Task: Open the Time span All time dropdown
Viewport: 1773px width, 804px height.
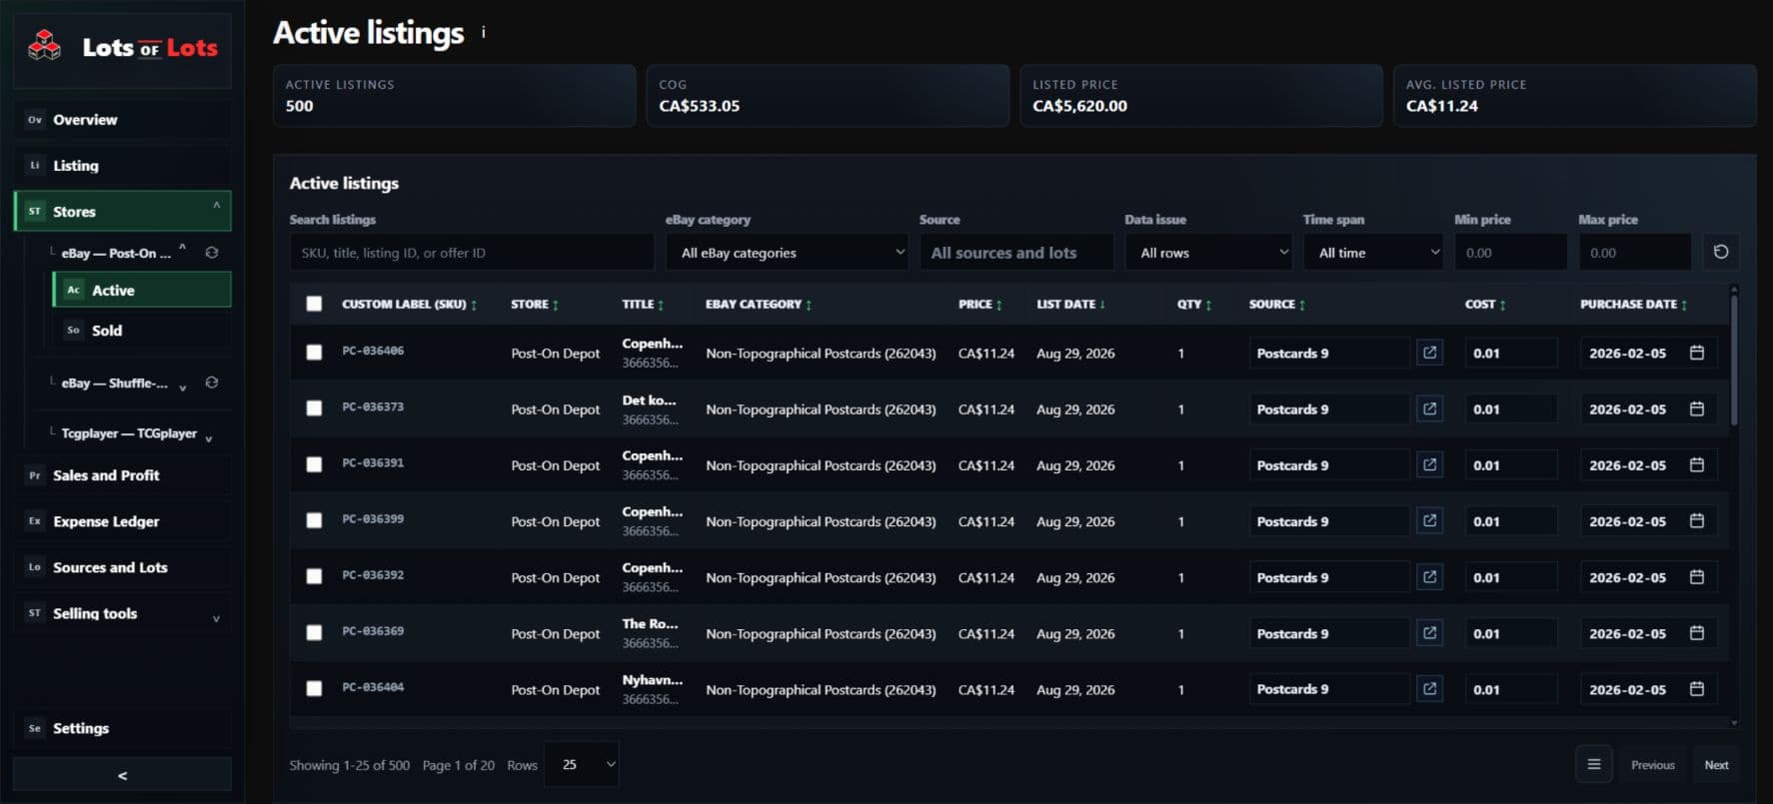Action: coord(1373,253)
